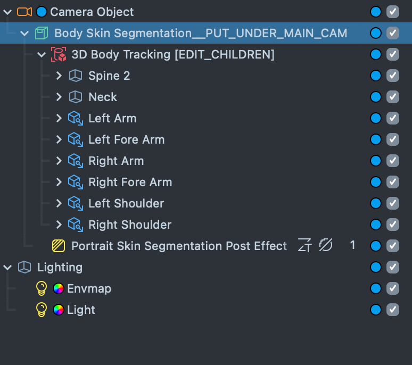412x365 pixels.
Task: Click the blue dot on the Envmap row
Action: click(376, 288)
